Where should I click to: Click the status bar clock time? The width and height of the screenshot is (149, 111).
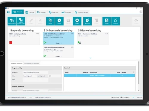click(x=139, y=98)
